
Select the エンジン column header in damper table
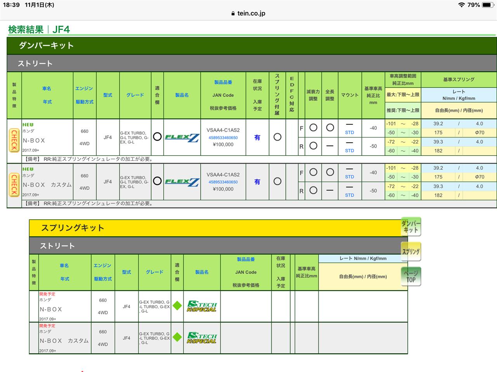pos(84,89)
